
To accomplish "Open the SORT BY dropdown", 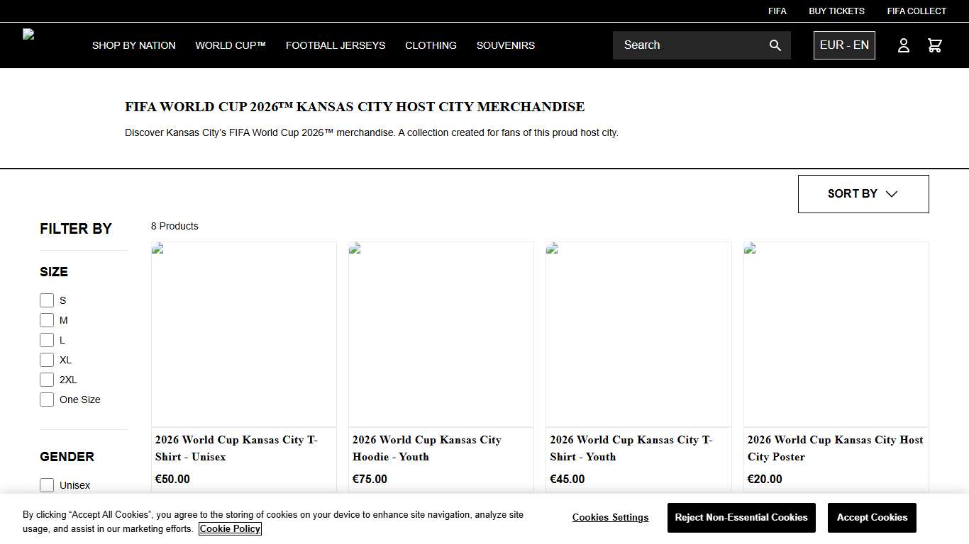I will click(x=863, y=193).
